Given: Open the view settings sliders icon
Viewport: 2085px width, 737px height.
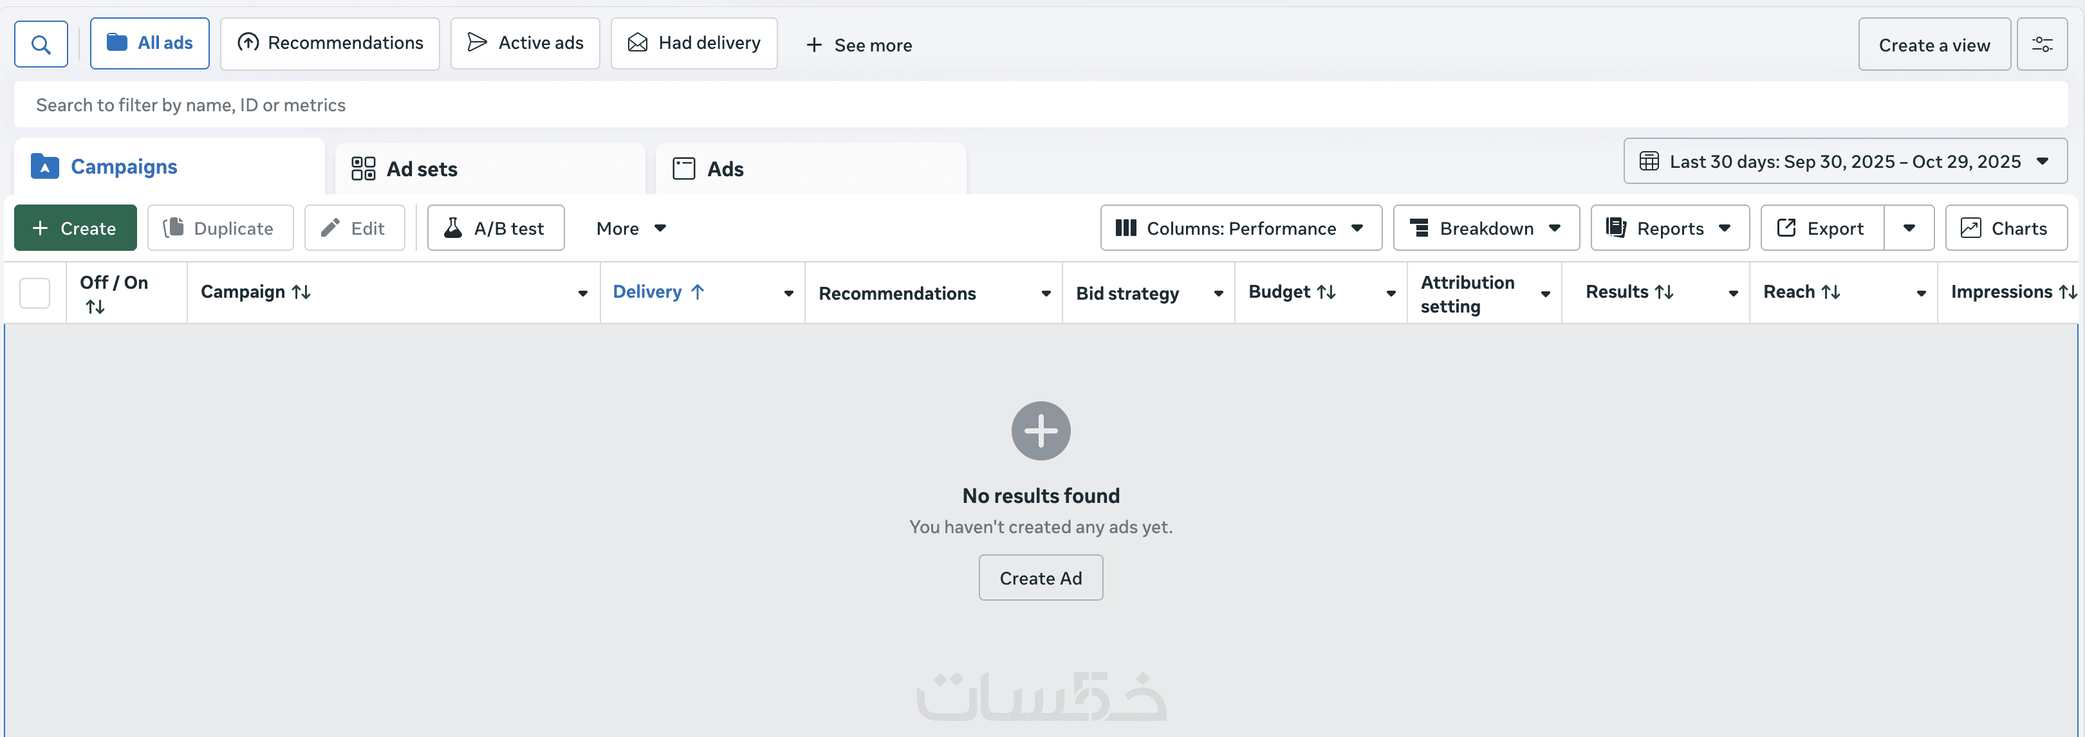Looking at the screenshot, I should pos(2041,44).
